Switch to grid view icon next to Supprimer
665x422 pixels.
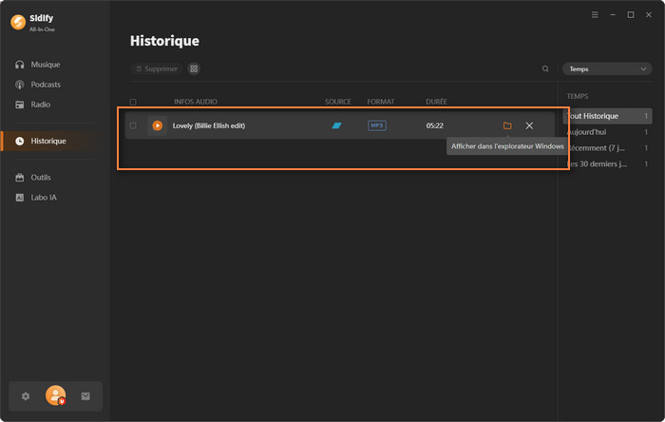tap(194, 68)
